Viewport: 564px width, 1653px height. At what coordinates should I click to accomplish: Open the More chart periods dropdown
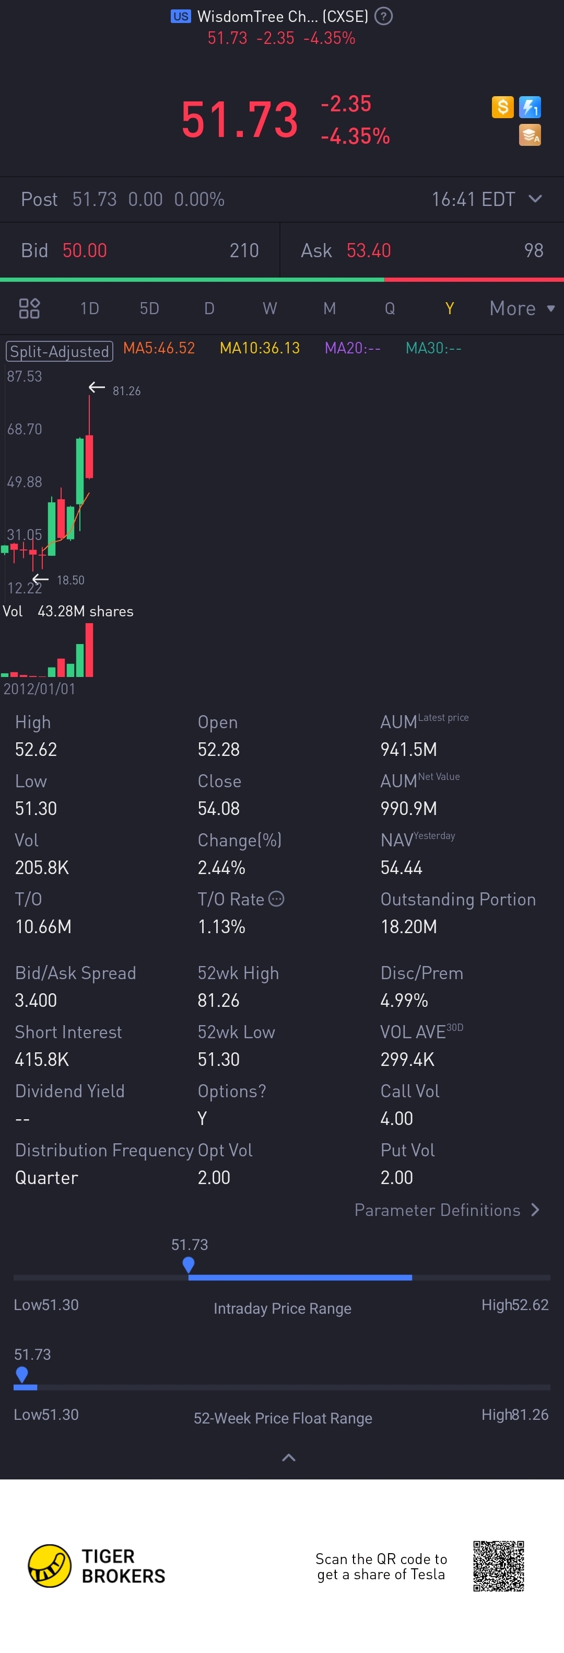[x=522, y=308]
